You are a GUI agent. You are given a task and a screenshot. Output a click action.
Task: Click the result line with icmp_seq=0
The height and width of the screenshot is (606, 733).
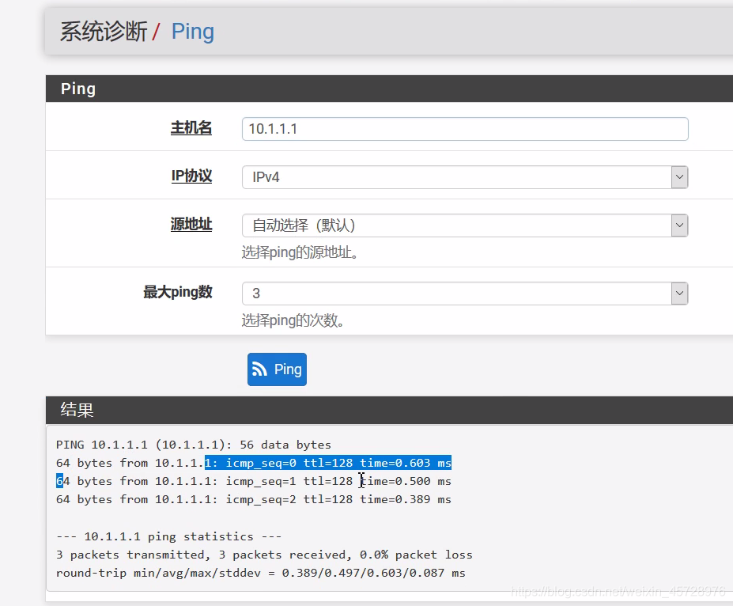coord(253,463)
